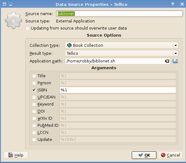
Task: Open the Collection type dropdown
Action: pos(122,46)
